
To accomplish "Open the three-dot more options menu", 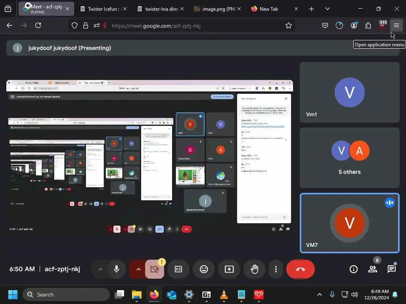I will 276,269.
